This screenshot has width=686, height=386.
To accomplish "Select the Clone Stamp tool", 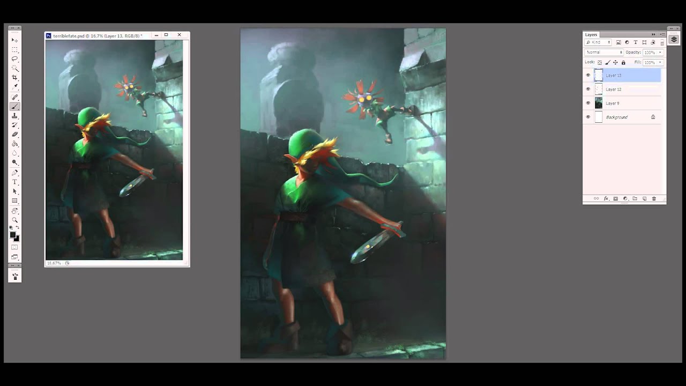I will (x=15, y=116).
